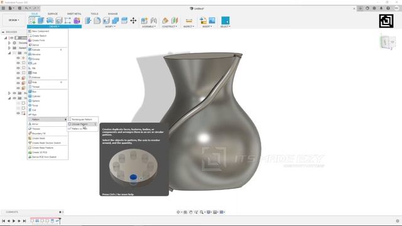Open the File menu dropdown
The height and width of the screenshot is (226, 402).
point(11,8)
